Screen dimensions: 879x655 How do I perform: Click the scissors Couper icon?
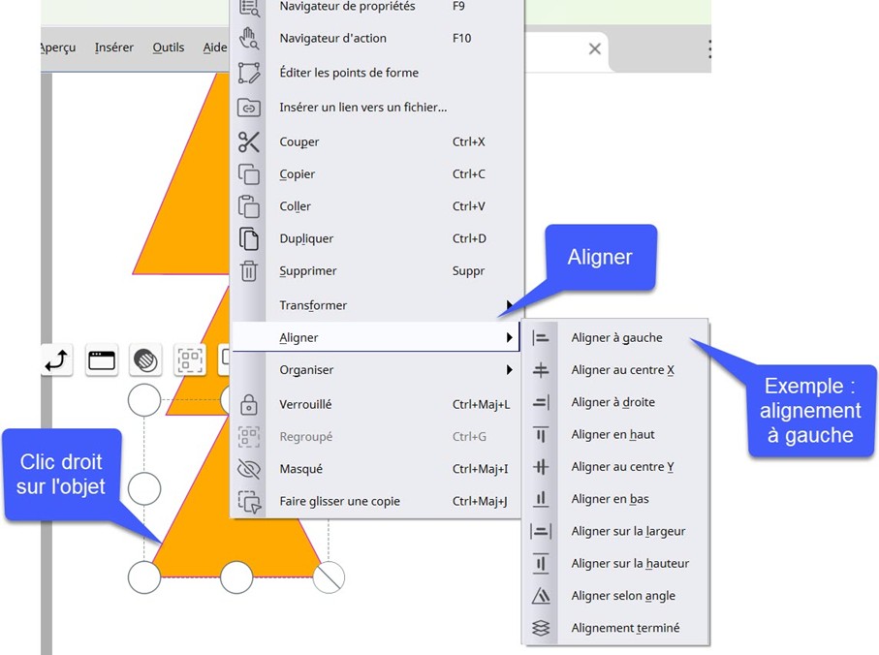point(249,141)
